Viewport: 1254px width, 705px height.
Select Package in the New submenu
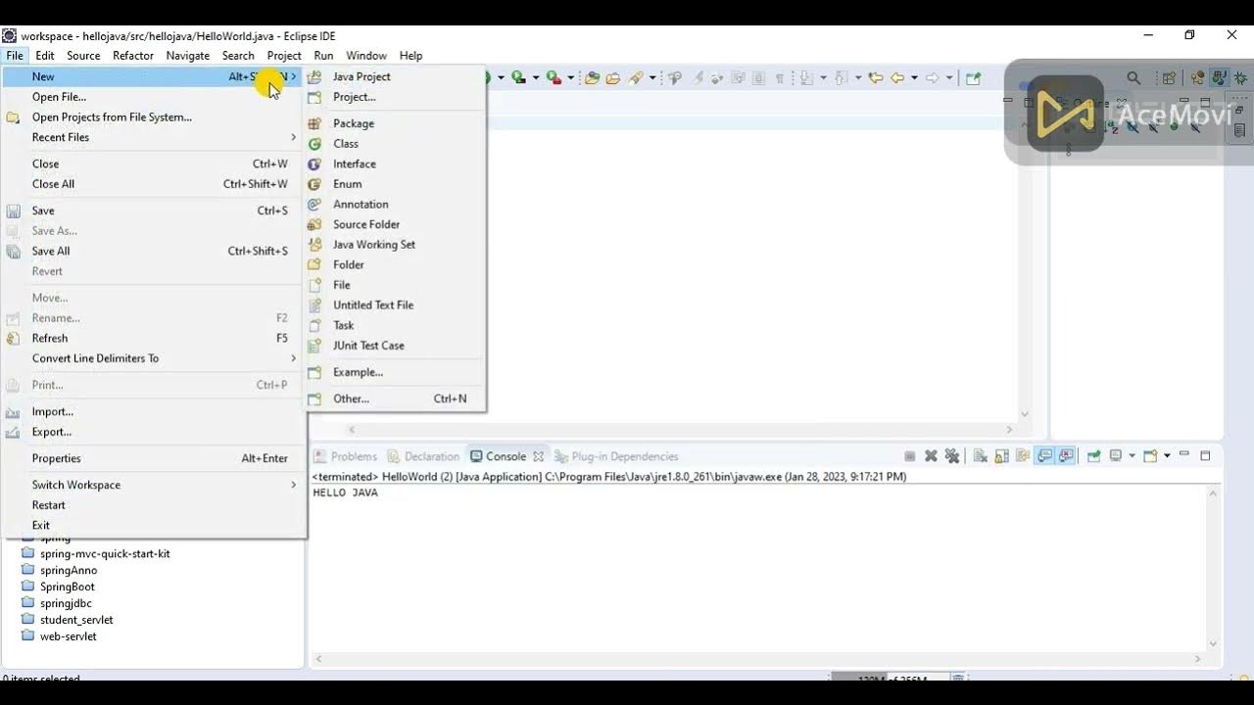click(x=395, y=123)
